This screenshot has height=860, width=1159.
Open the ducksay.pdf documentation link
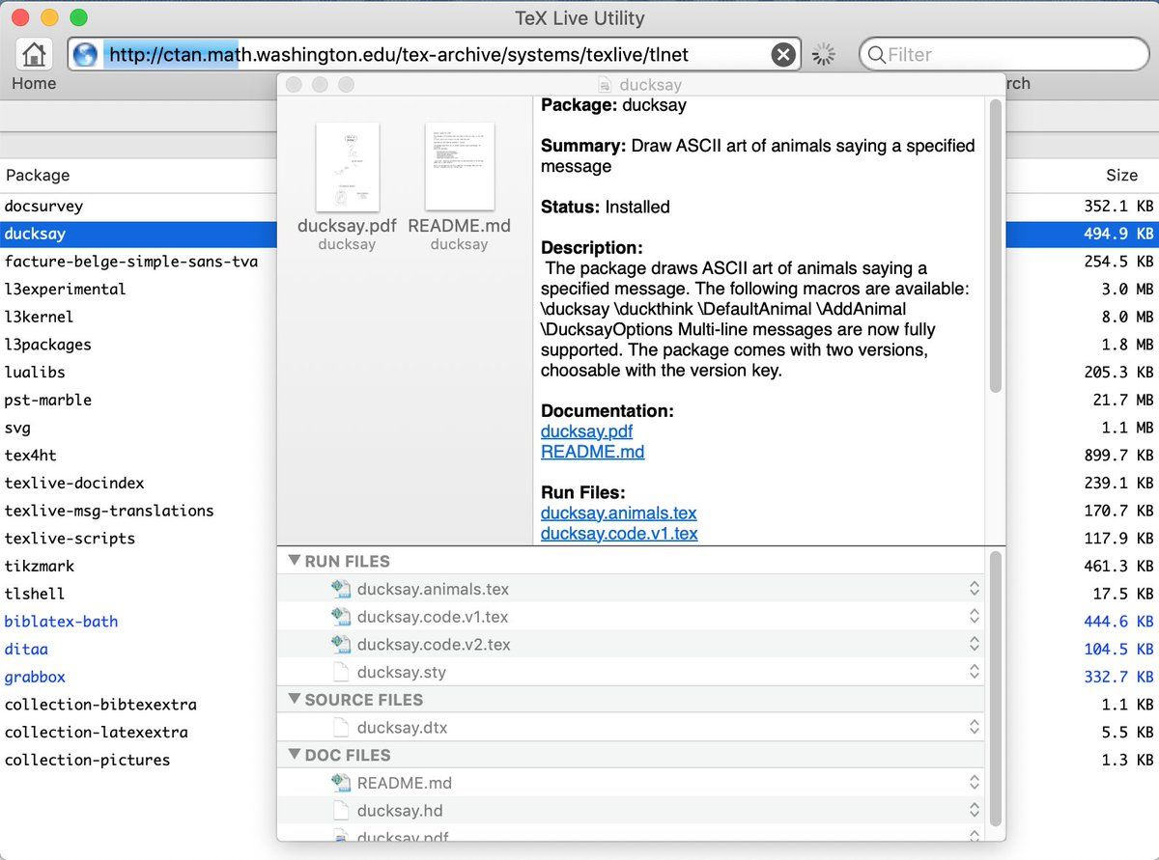(x=586, y=431)
